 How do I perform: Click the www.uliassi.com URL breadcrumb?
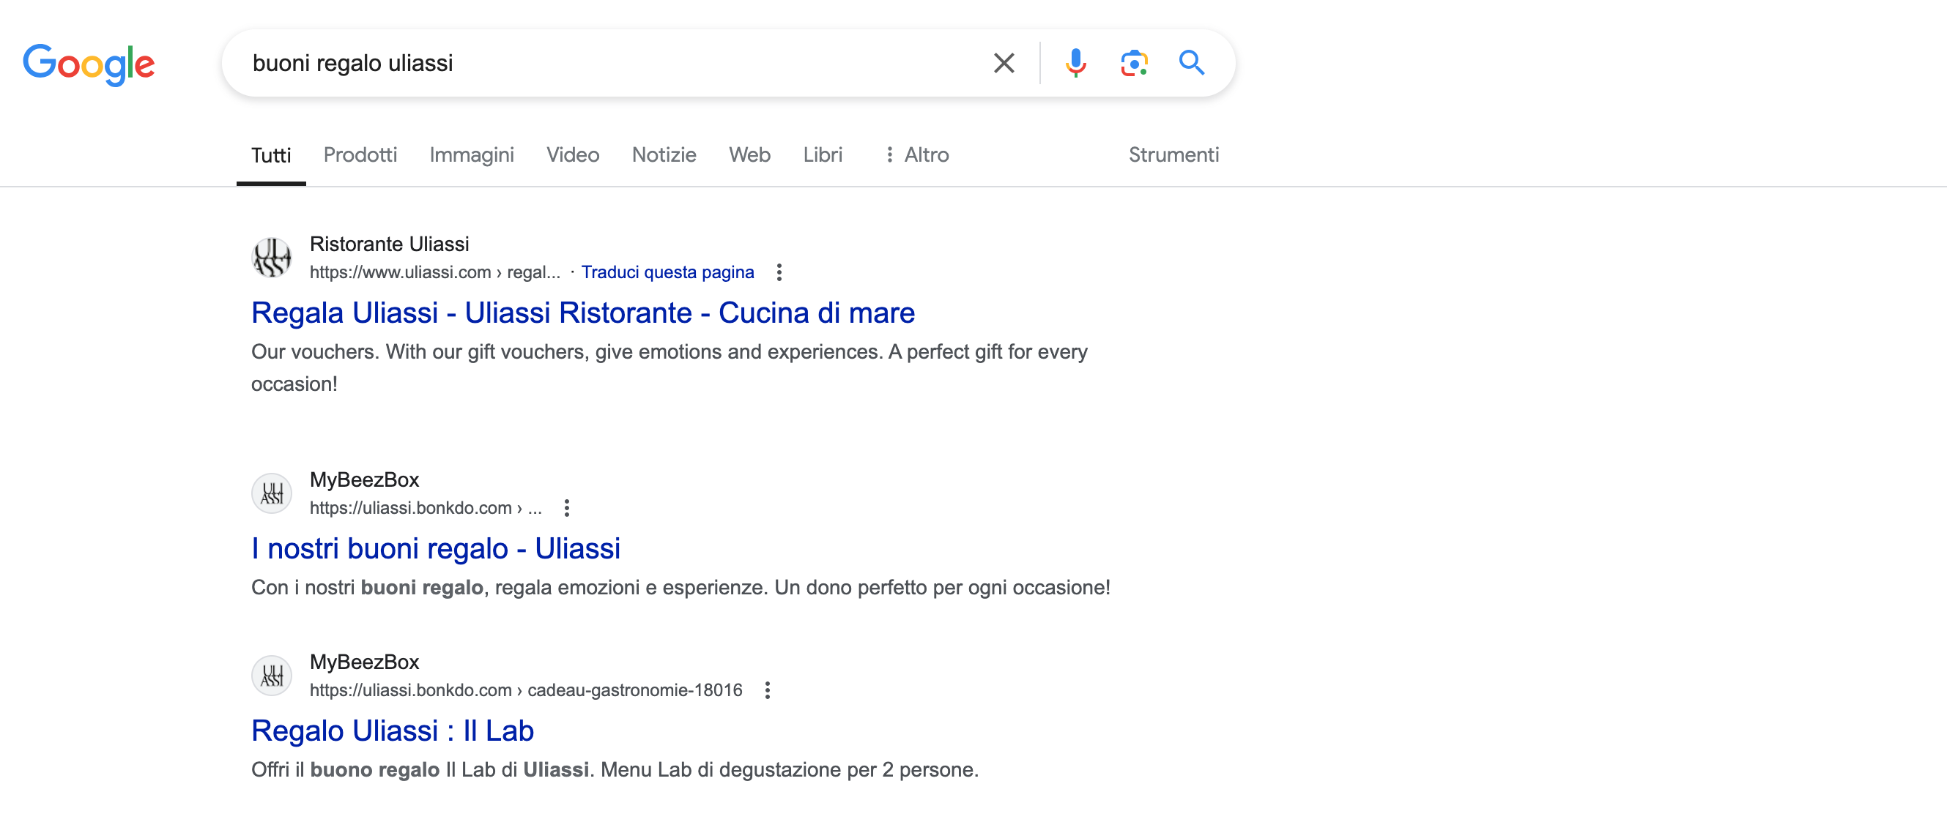pos(434,272)
